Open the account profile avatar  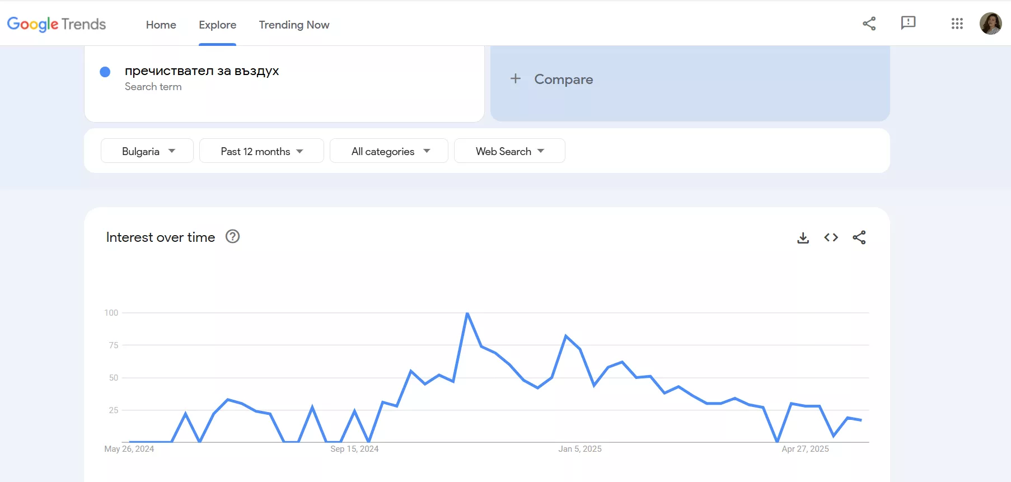coord(990,24)
